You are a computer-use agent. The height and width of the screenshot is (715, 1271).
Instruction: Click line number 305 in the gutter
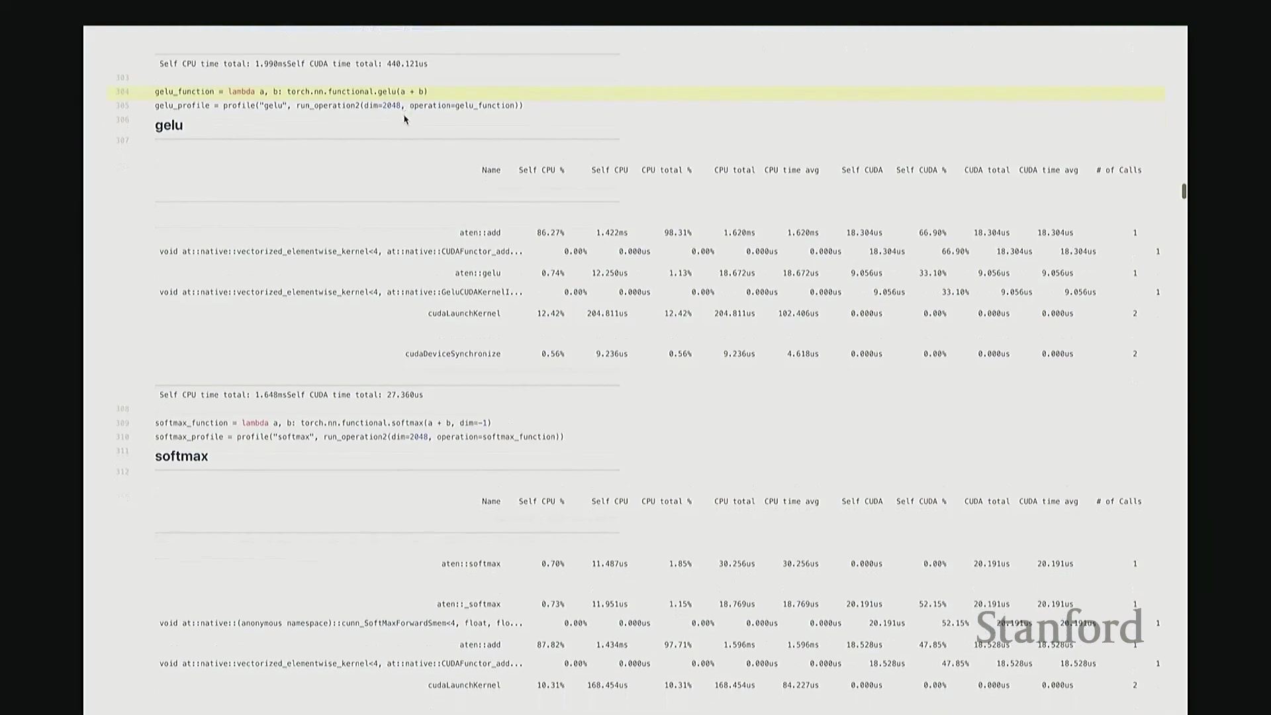click(x=122, y=106)
